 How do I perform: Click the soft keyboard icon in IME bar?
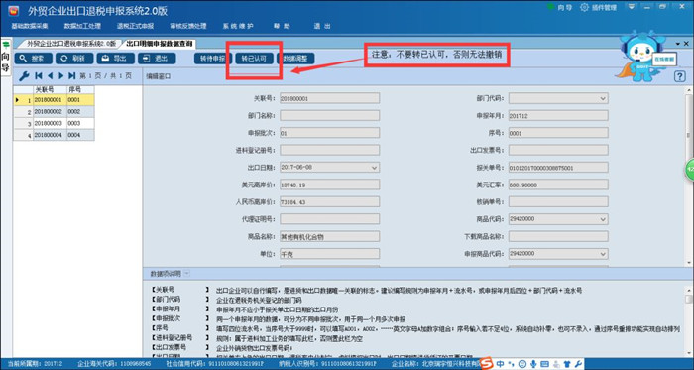point(545,364)
